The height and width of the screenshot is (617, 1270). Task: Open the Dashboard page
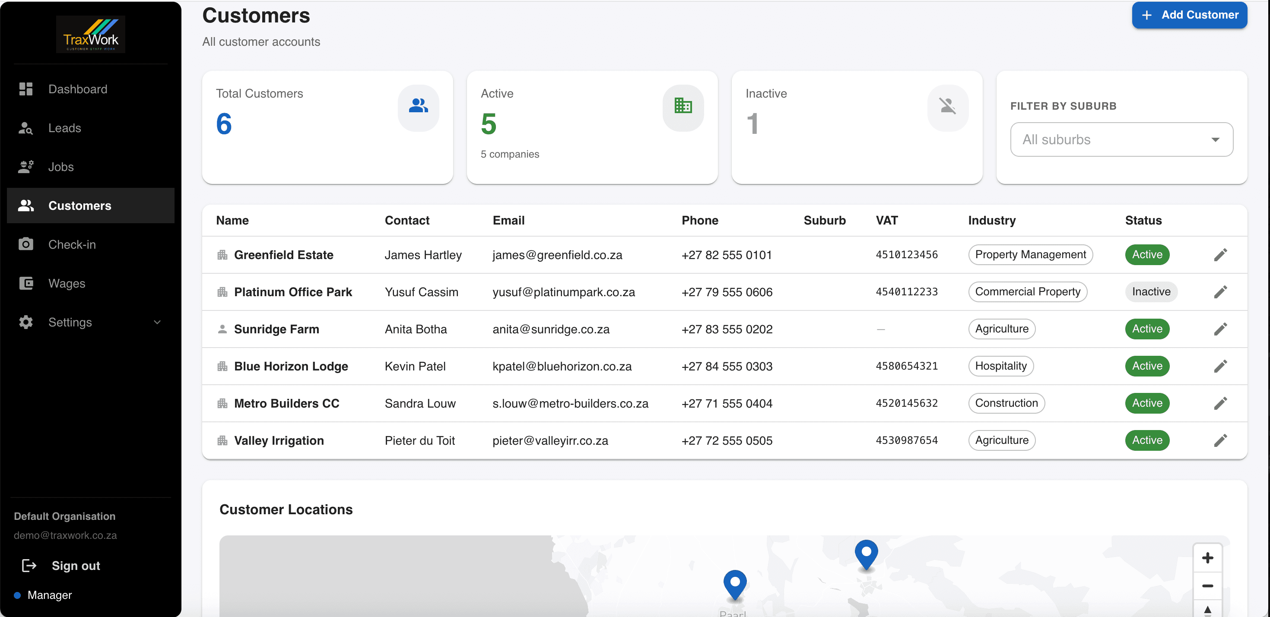click(x=91, y=89)
